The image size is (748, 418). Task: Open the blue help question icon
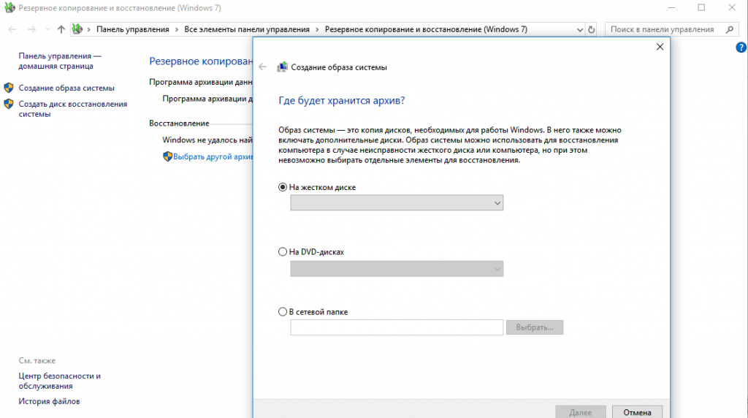pyautogui.click(x=741, y=47)
